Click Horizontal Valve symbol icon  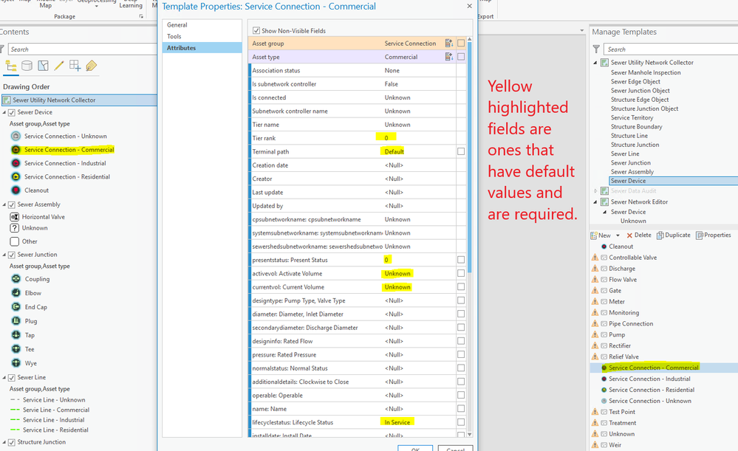pos(15,217)
